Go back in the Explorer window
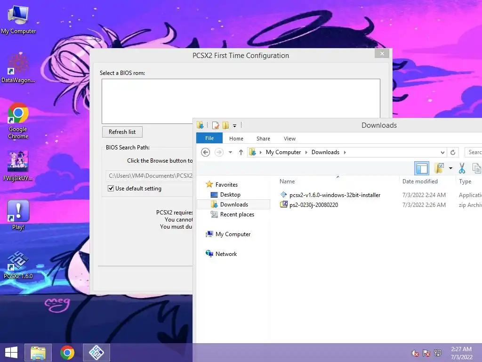Image resolution: width=482 pixels, height=362 pixels. pyautogui.click(x=205, y=152)
